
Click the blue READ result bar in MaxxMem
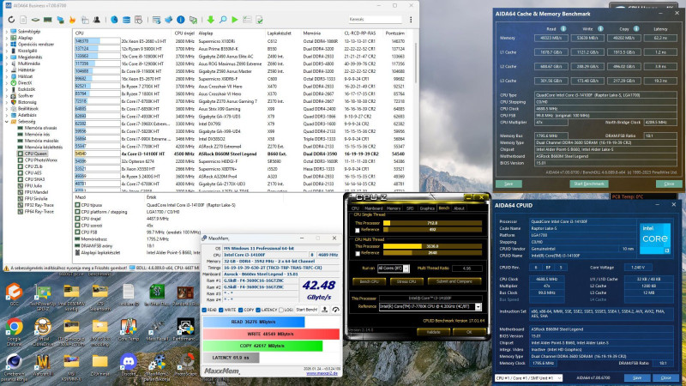coord(253,322)
